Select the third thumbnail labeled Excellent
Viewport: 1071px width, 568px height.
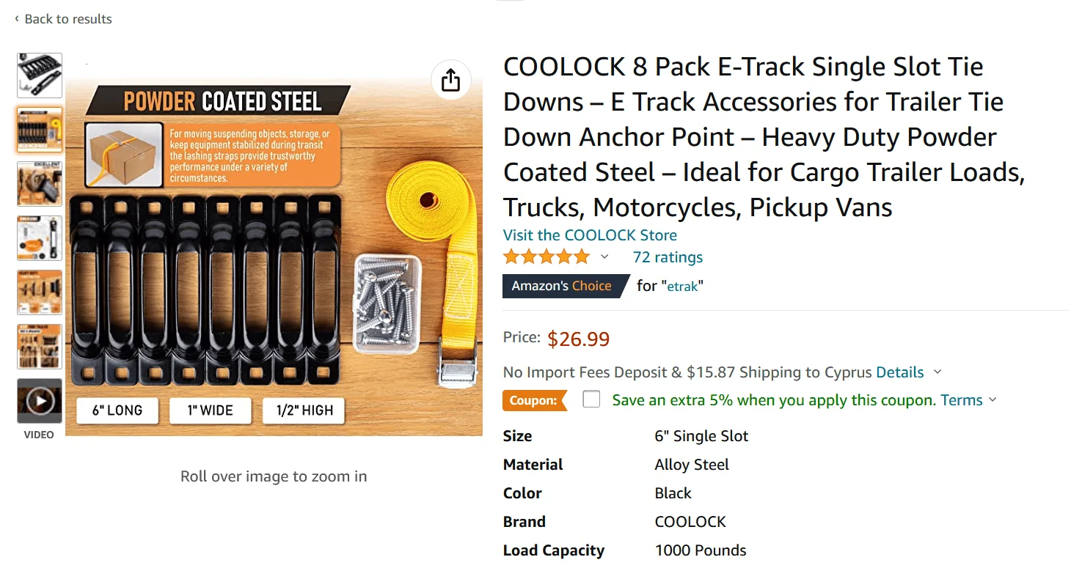pos(40,184)
